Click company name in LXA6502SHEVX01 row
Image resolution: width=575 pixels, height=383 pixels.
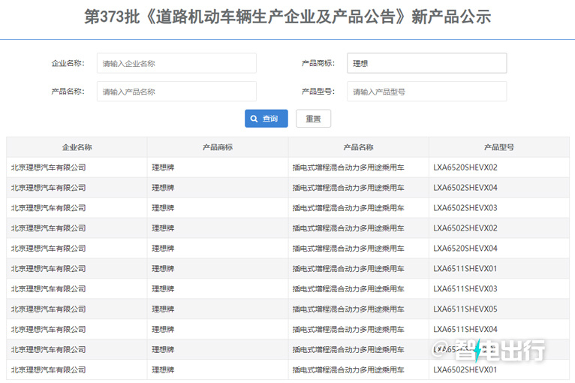click(48, 369)
